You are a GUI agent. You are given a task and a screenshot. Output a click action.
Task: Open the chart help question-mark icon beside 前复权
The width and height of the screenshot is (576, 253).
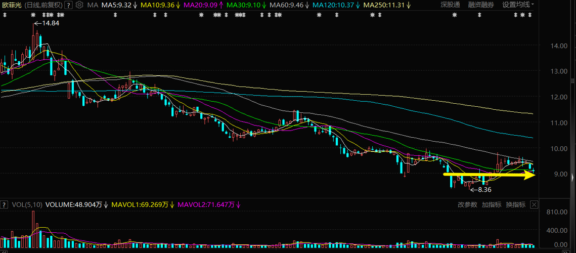click(x=68, y=5)
